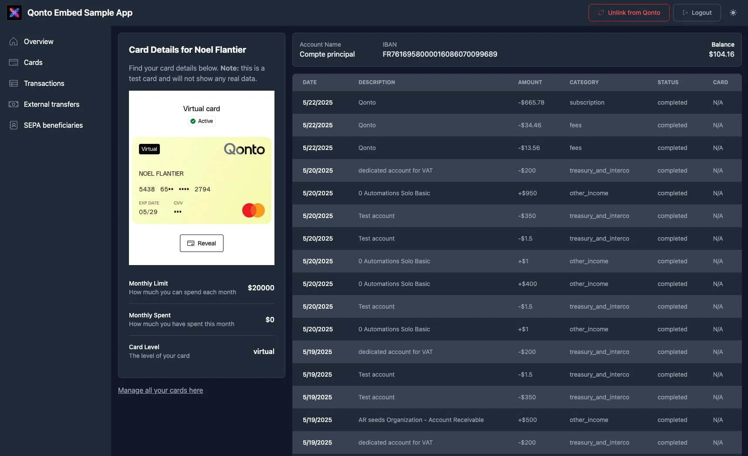This screenshot has width=748, height=456.
Task: Click the NOEL FLANTIER cardholder name
Action: tap(161, 174)
